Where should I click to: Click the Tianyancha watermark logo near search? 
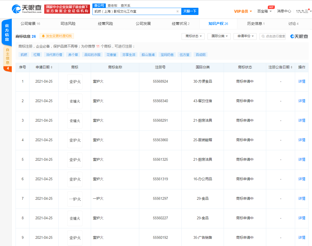pos(299,36)
